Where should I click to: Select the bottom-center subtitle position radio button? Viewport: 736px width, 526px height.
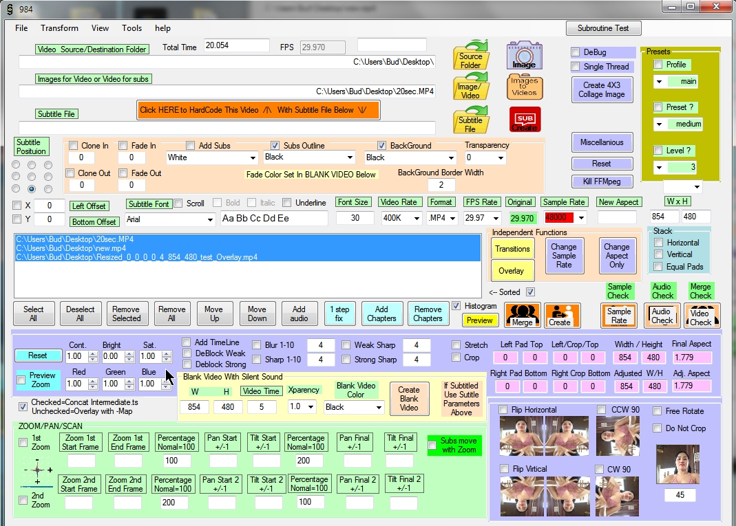click(32, 189)
